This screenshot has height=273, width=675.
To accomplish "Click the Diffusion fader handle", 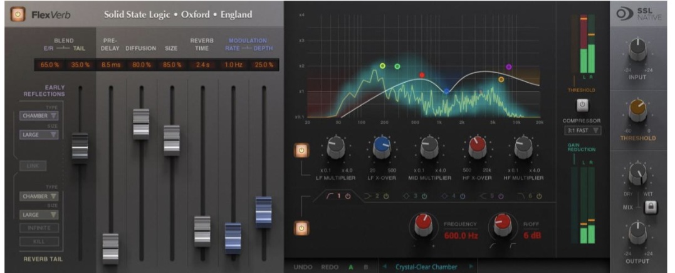I will [141, 124].
